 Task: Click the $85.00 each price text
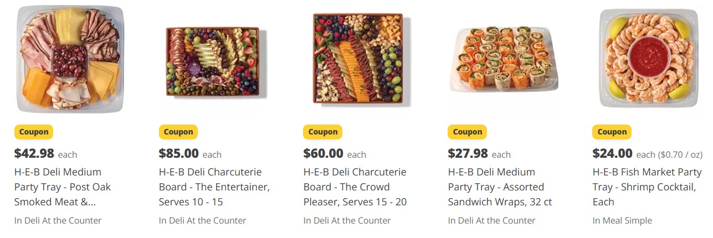[x=190, y=154]
